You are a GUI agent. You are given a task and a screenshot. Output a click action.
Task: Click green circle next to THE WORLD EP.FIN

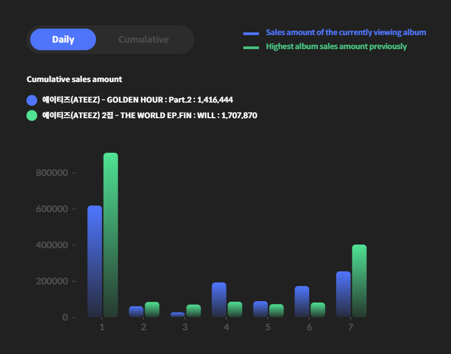click(x=32, y=115)
